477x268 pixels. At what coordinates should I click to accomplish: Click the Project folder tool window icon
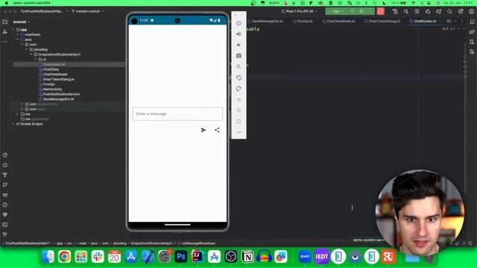(5, 22)
